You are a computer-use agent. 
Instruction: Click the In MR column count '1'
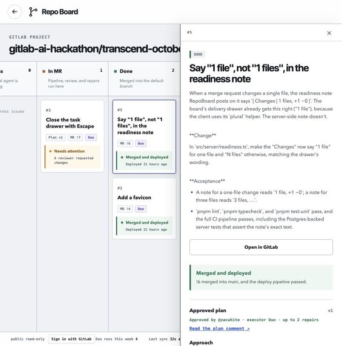point(101,71)
